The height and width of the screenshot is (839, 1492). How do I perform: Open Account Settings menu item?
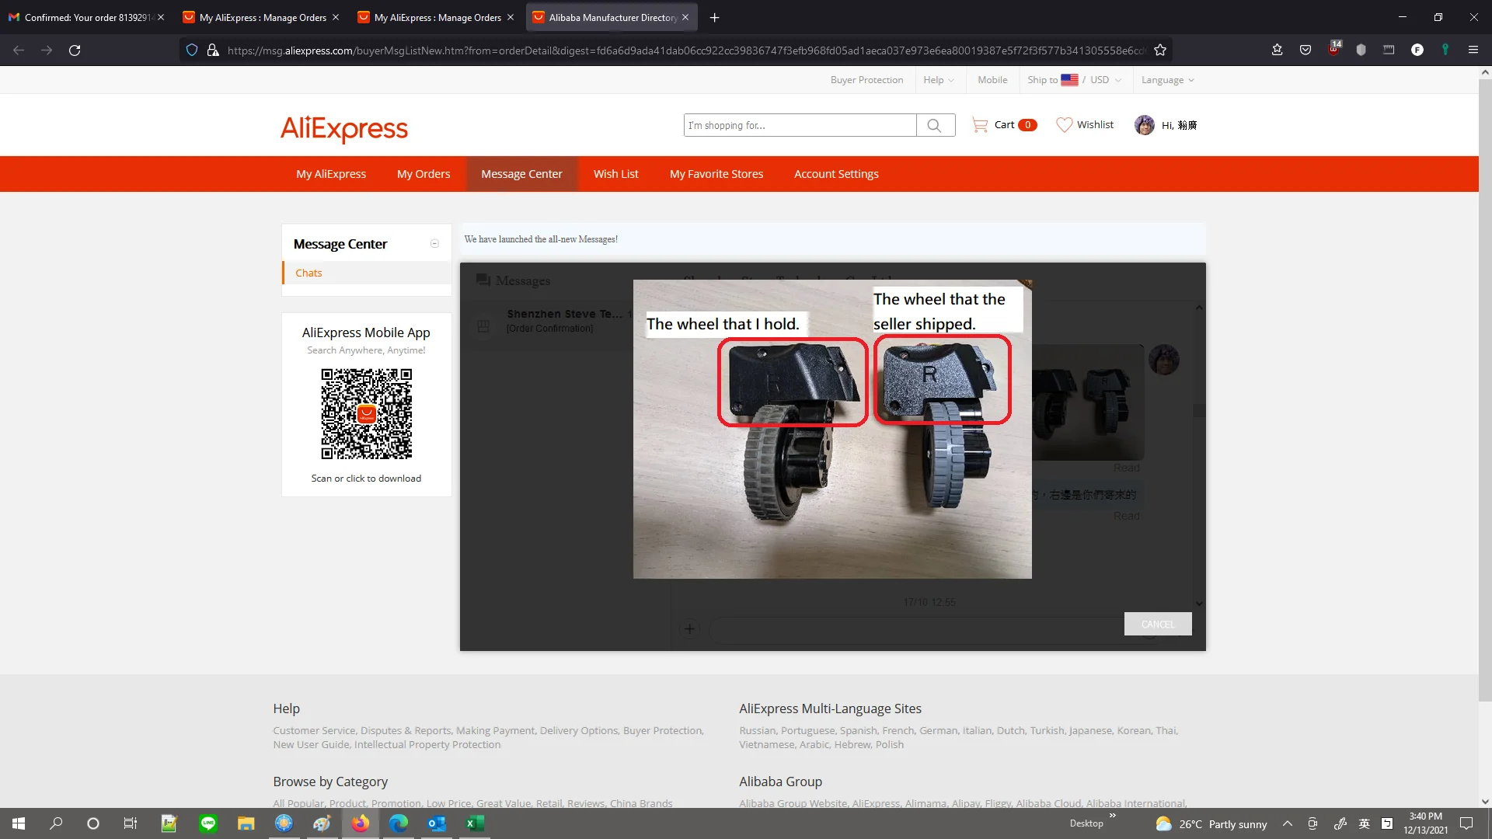click(x=836, y=174)
